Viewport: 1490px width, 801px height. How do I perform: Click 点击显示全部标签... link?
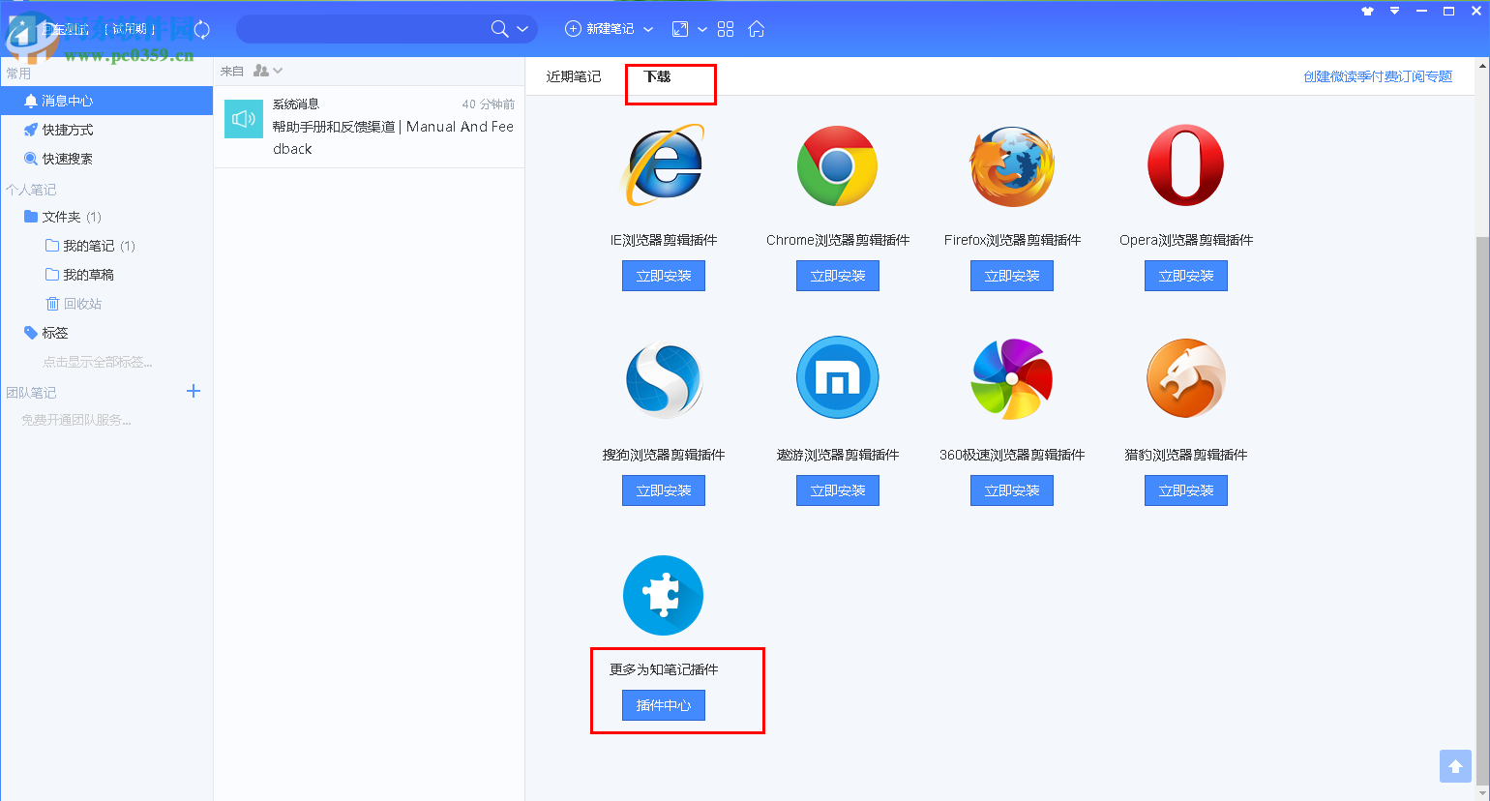coord(97,362)
